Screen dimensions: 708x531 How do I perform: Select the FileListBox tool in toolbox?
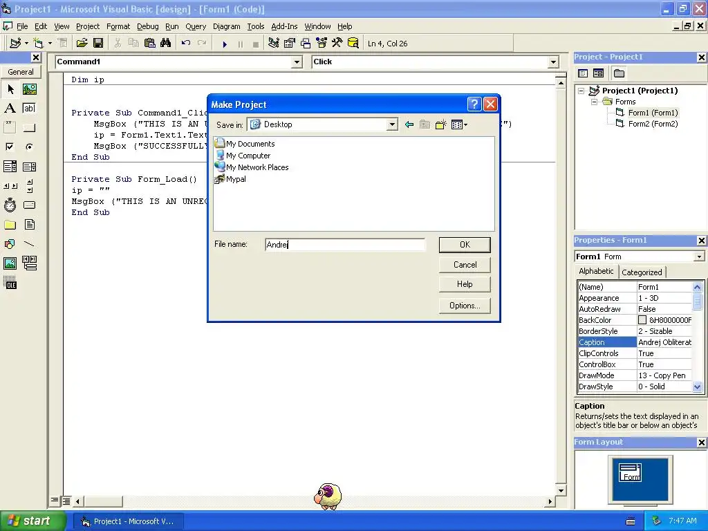(30, 225)
